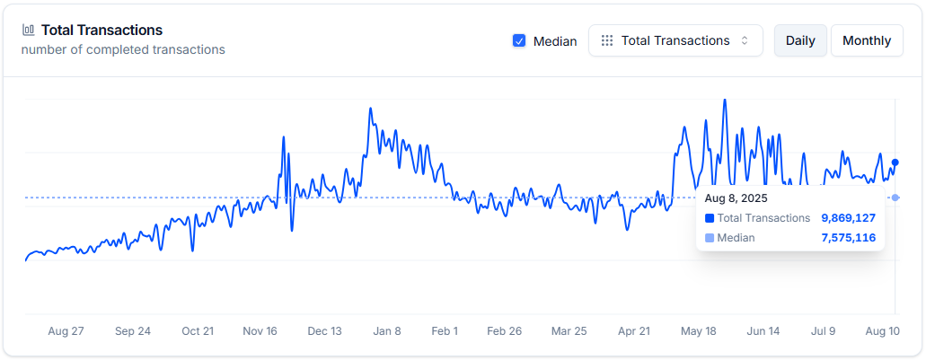926x360 pixels.
Task: Switch to the Monthly view
Action: point(867,40)
